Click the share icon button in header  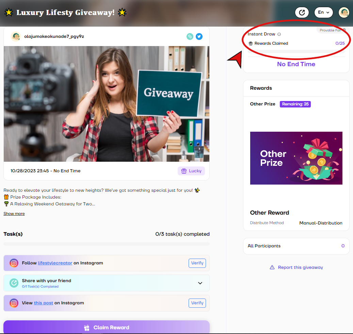302,12
